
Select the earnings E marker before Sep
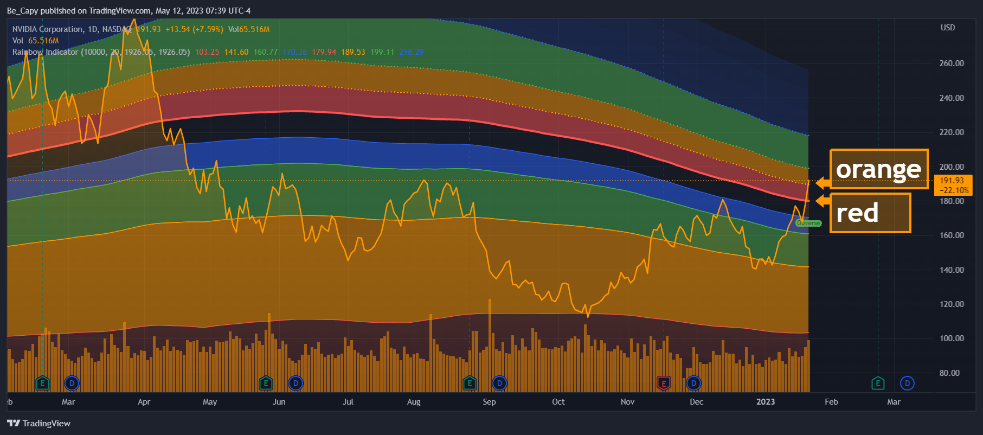[x=470, y=383]
